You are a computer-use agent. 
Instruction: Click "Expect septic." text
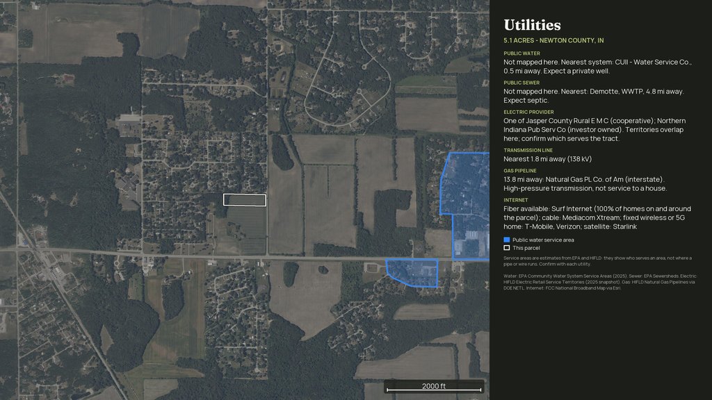coord(526,101)
